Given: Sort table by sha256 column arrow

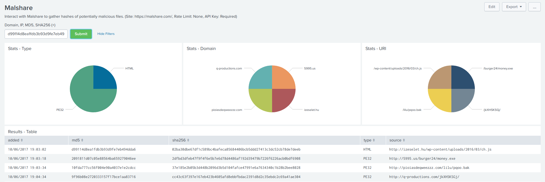Looking at the screenshot, I should [188, 140].
